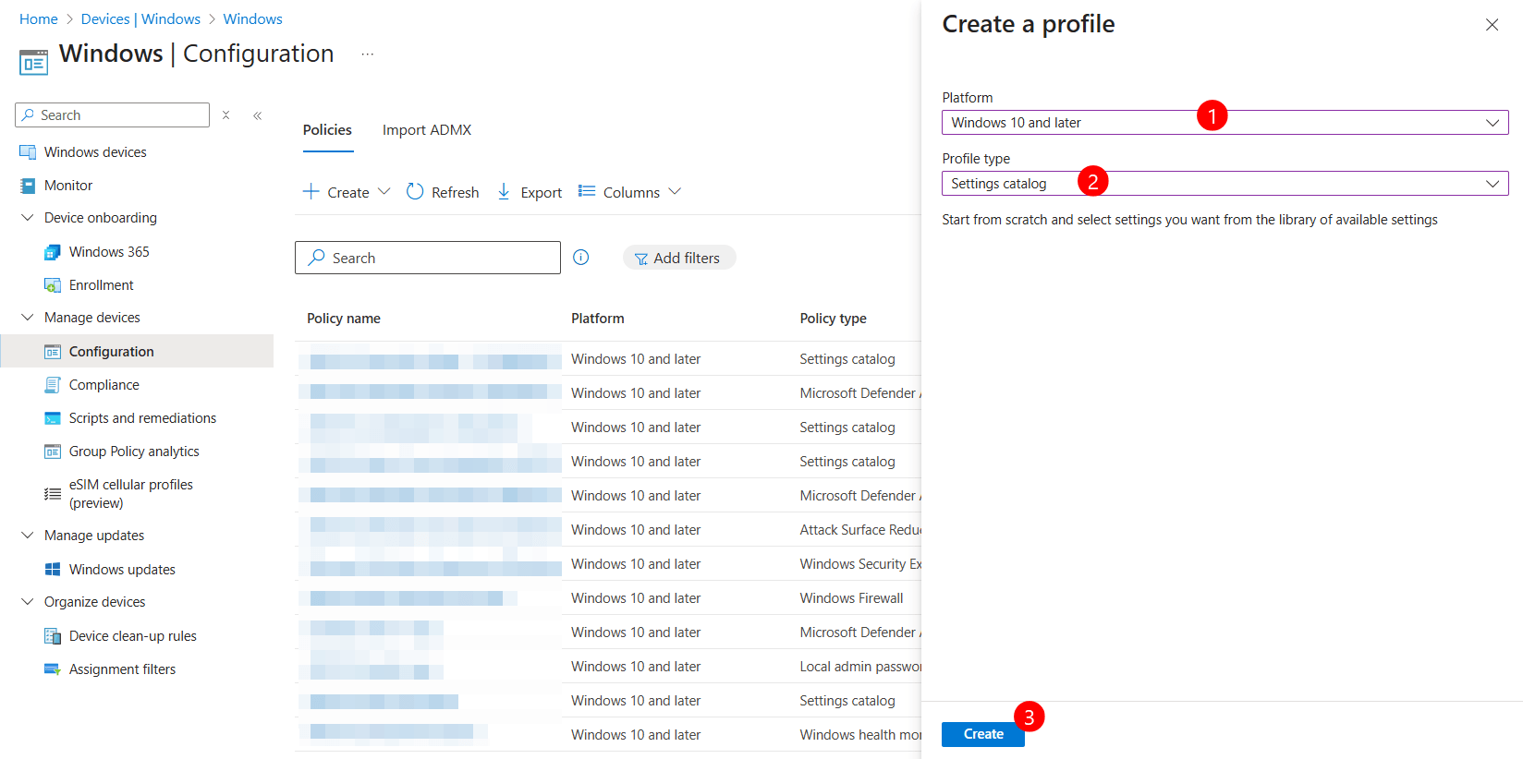Select the Local admin password row cell
Screen dimensions: 1523x759
tap(860, 667)
